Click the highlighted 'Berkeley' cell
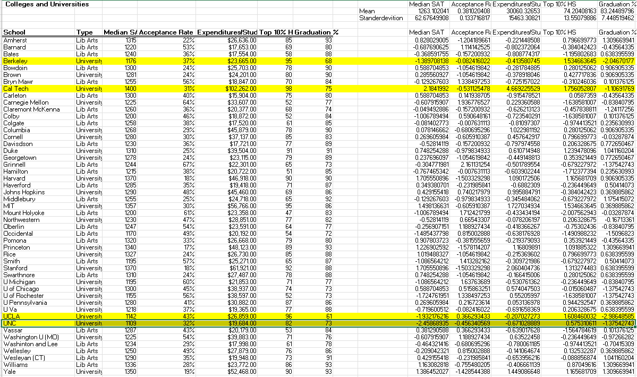The image size is (637, 377). click(x=15, y=61)
